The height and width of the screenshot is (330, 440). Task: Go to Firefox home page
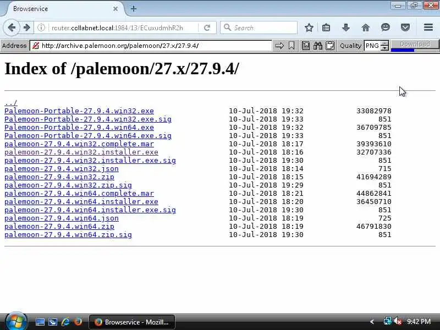tap(366, 28)
